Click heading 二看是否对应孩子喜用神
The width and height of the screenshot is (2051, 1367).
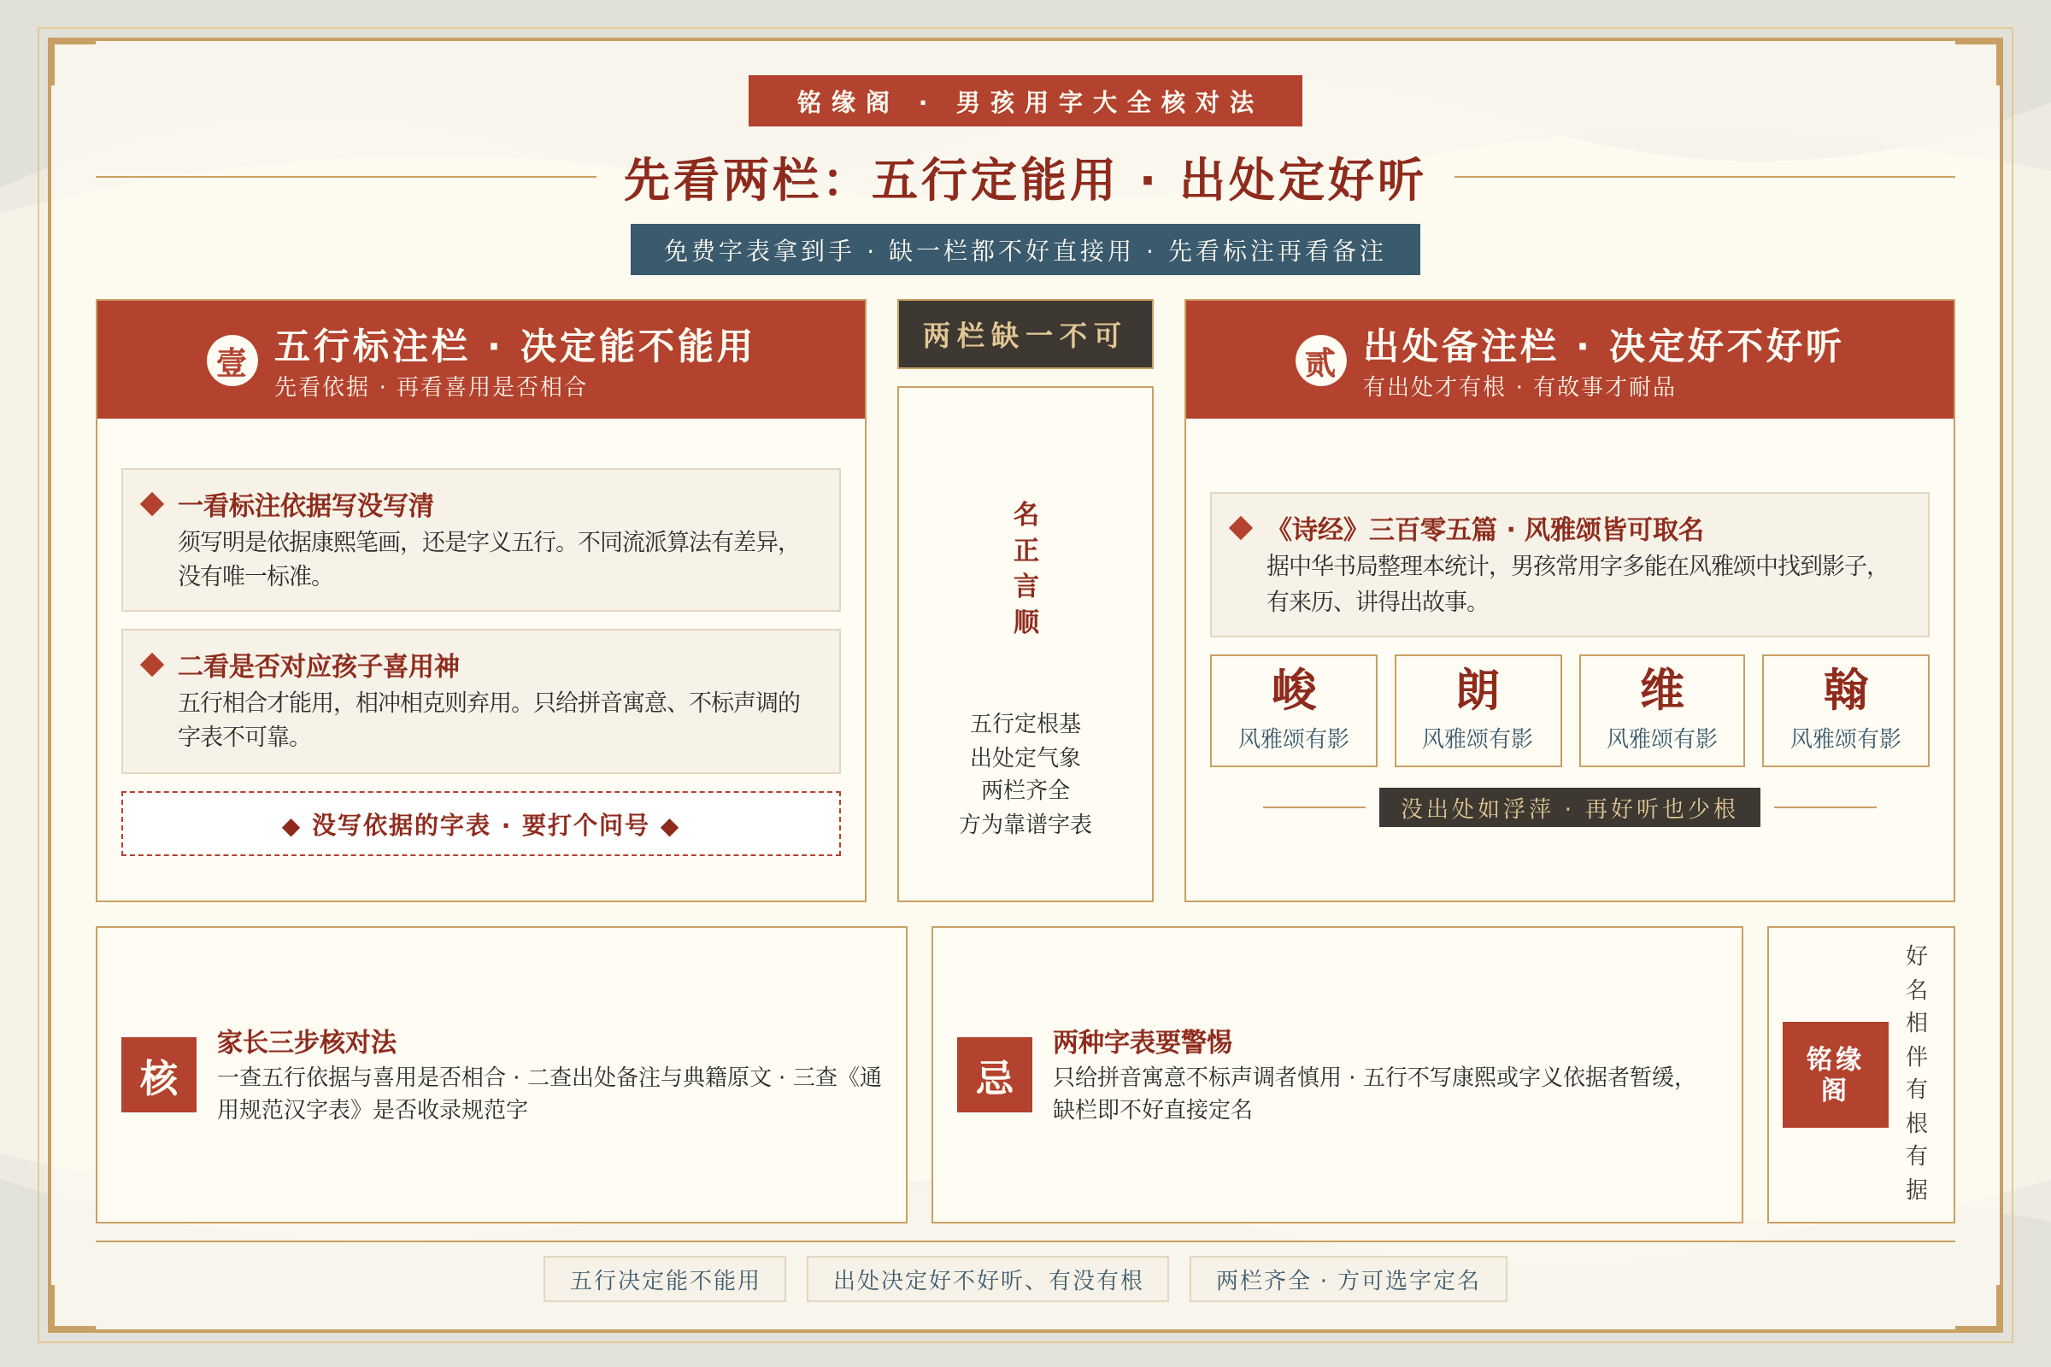318,666
